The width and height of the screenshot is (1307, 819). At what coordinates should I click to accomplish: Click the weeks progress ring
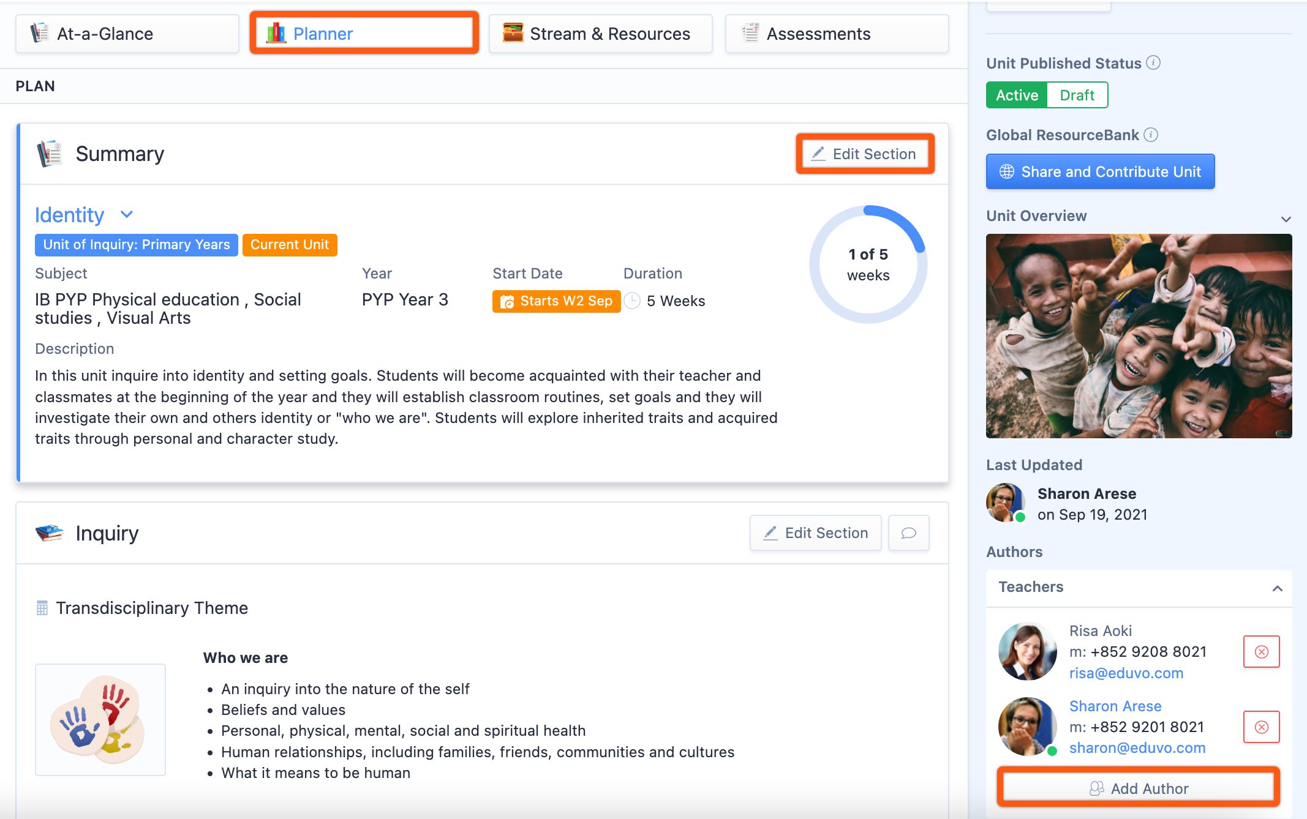coord(868,264)
